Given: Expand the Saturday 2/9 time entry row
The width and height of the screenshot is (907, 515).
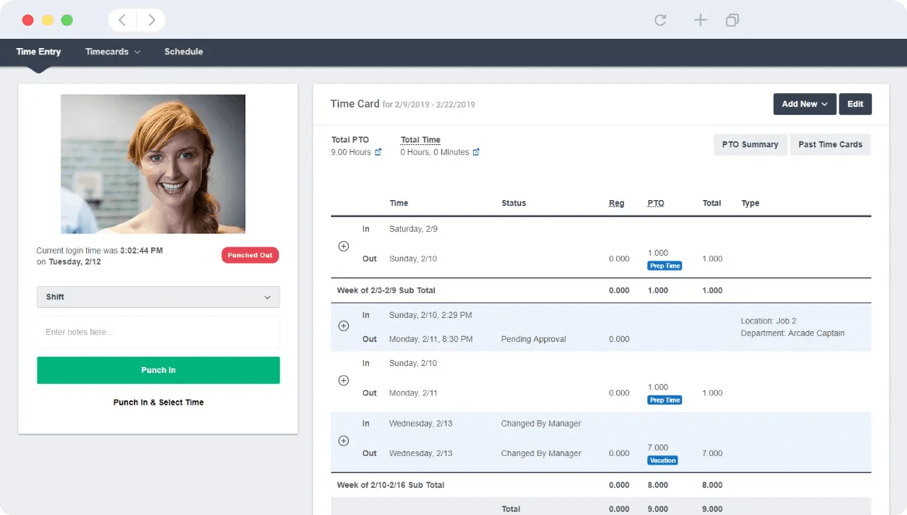Looking at the screenshot, I should (343, 246).
